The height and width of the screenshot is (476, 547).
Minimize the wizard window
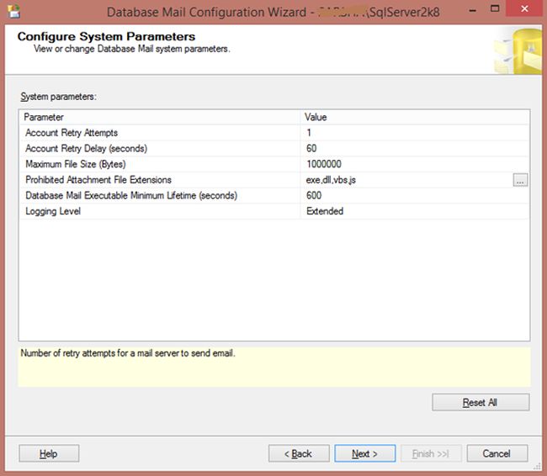[473, 9]
